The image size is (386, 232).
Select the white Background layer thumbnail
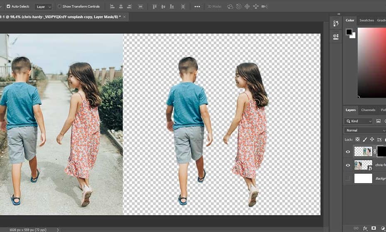(x=363, y=178)
